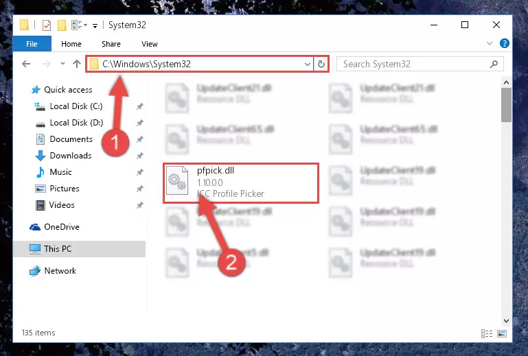The image size is (528, 356).
Task: Click the pin icon beside Local Disk (D:)
Action: tap(140, 123)
